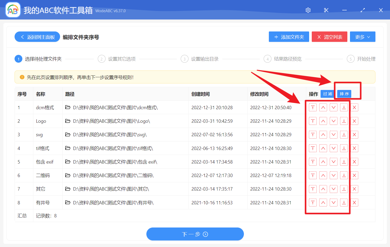Open the settings gear in title bar
The width and height of the screenshot is (390, 247).
coord(308,10)
